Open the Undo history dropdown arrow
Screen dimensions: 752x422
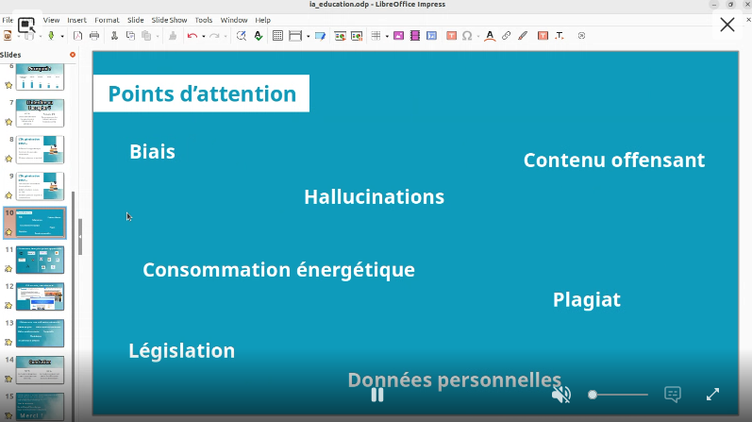(x=204, y=36)
